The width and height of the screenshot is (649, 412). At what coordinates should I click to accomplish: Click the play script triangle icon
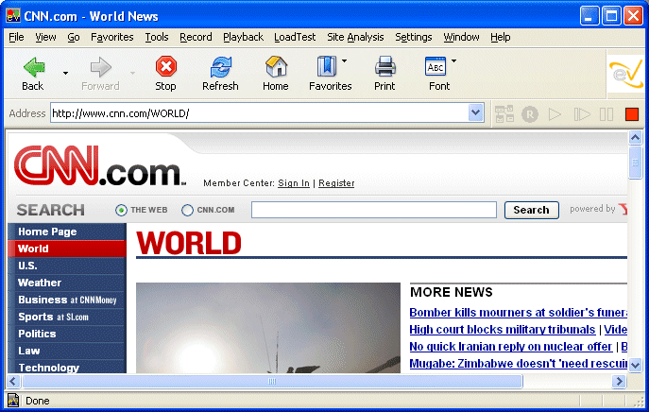click(555, 114)
